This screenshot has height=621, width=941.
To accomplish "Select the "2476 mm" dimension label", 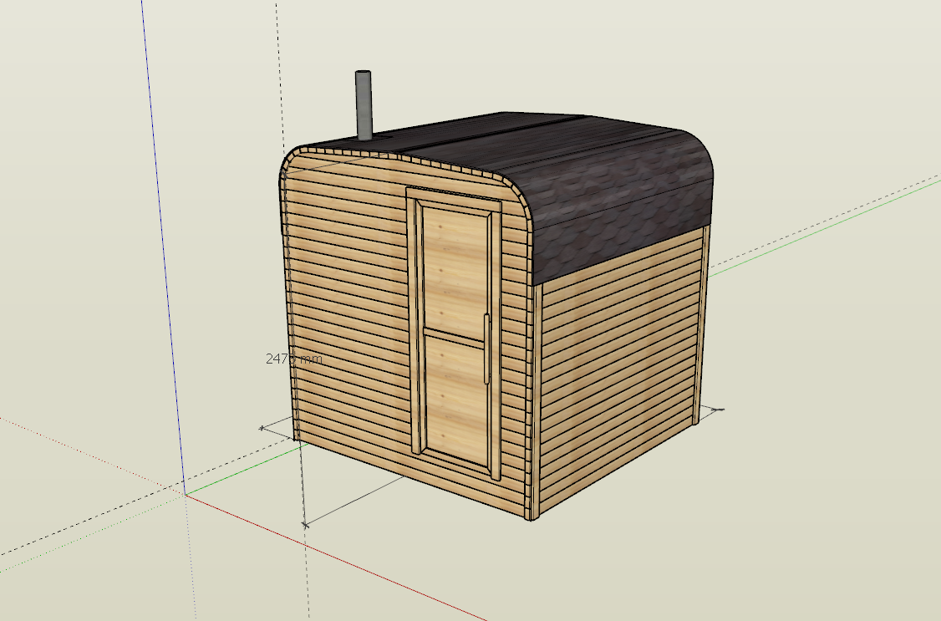I will (293, 359).
